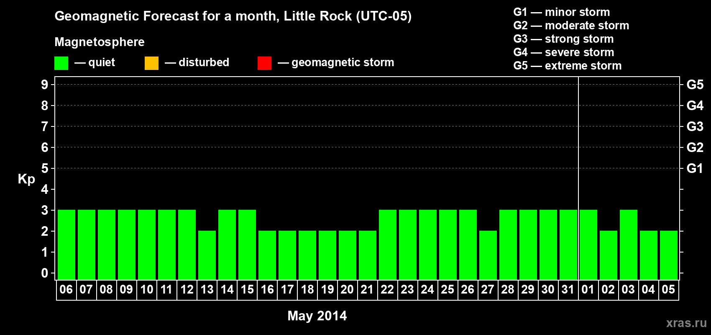Click the Kp bar for May 27

point(488,255)
